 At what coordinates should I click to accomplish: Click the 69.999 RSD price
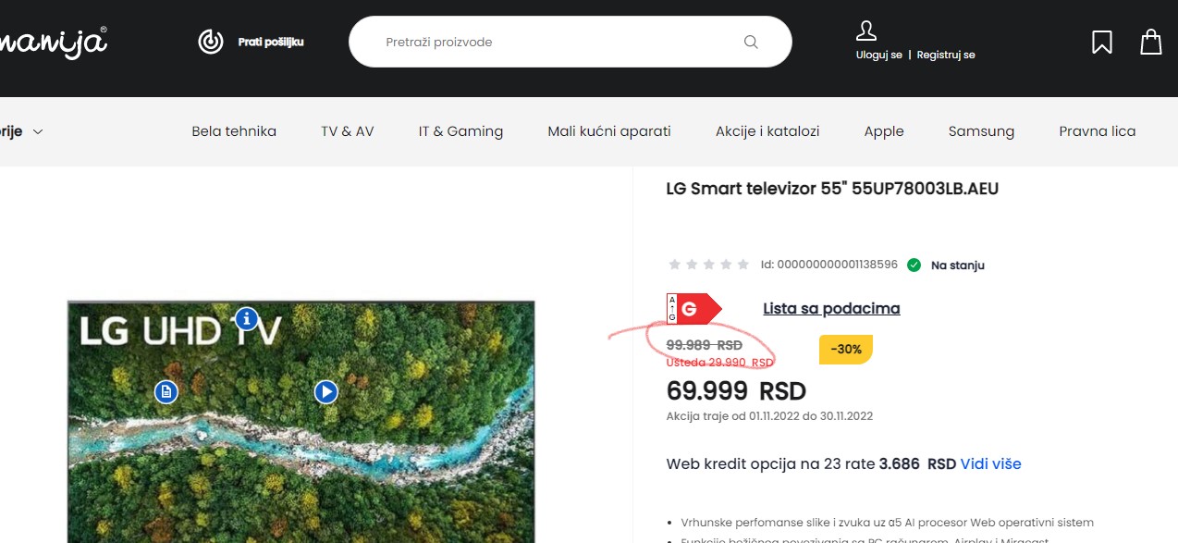coord(736,391)
